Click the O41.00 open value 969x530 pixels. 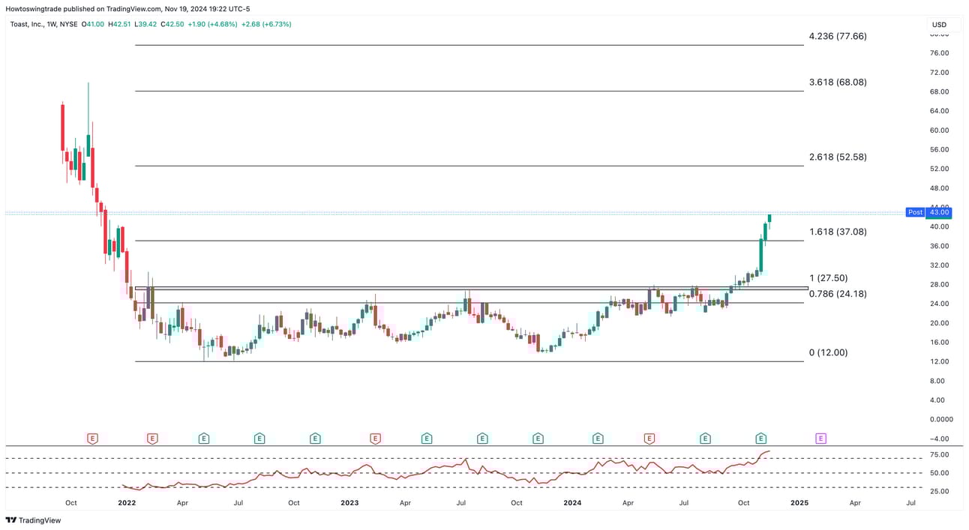(91, 24)
